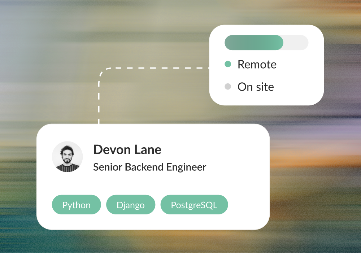Click the PostgreSQL skill tag
The image size is (361, 253).
194,205
